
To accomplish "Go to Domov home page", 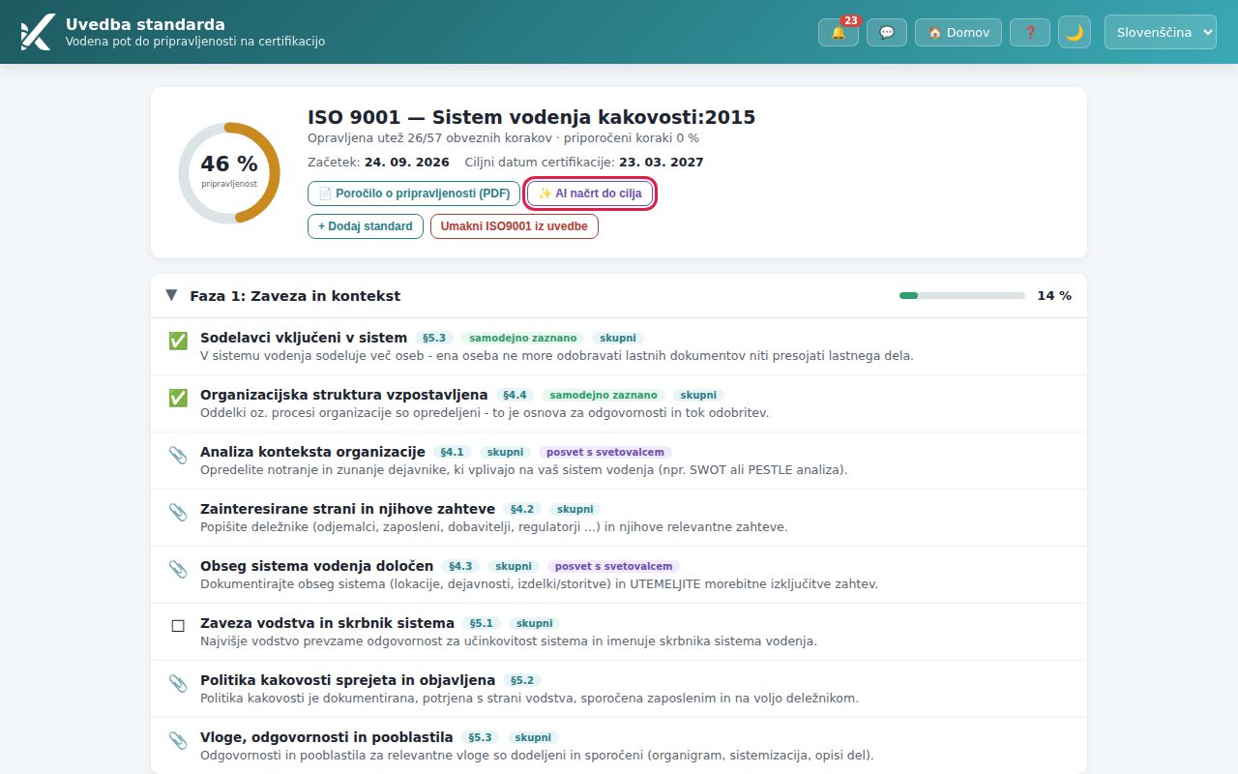I will pyautogui.click(x=958, y=32).
